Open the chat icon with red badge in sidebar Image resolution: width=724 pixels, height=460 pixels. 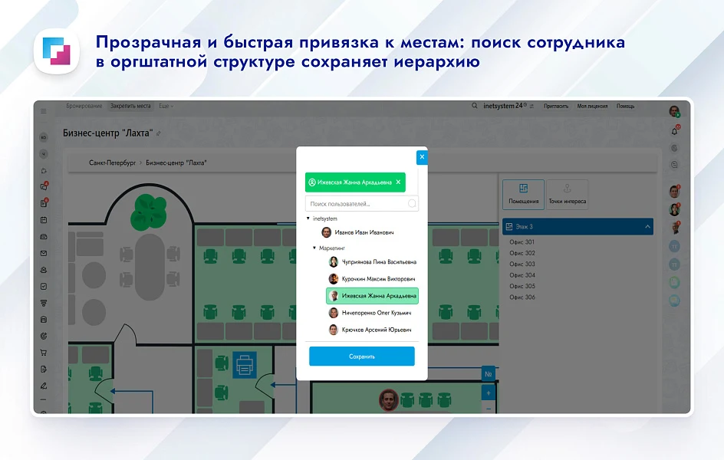(x=44, y=186)
